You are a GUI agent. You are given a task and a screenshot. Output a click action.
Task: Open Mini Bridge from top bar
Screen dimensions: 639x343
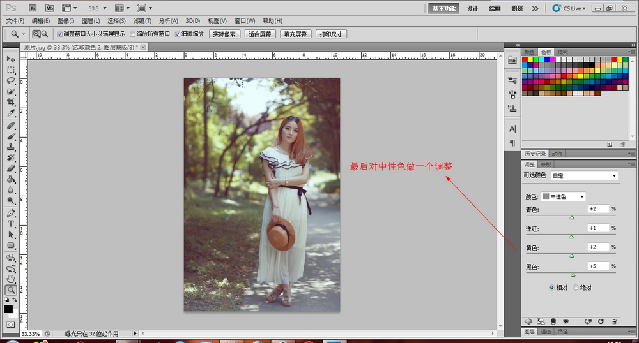50,8
